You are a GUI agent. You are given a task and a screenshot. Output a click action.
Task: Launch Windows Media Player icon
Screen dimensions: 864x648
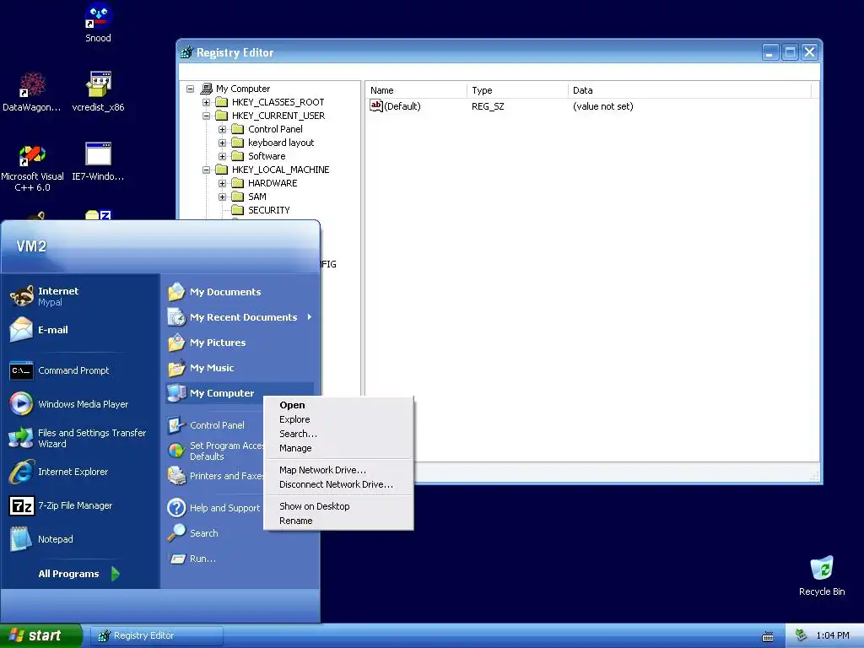point(21,404)
